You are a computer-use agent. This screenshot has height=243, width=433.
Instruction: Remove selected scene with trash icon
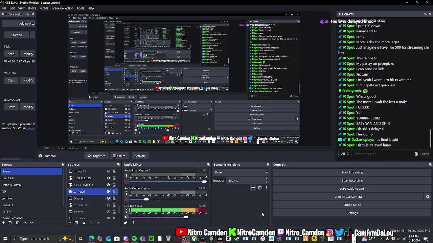pyautogui.click(x=10, y=223)
